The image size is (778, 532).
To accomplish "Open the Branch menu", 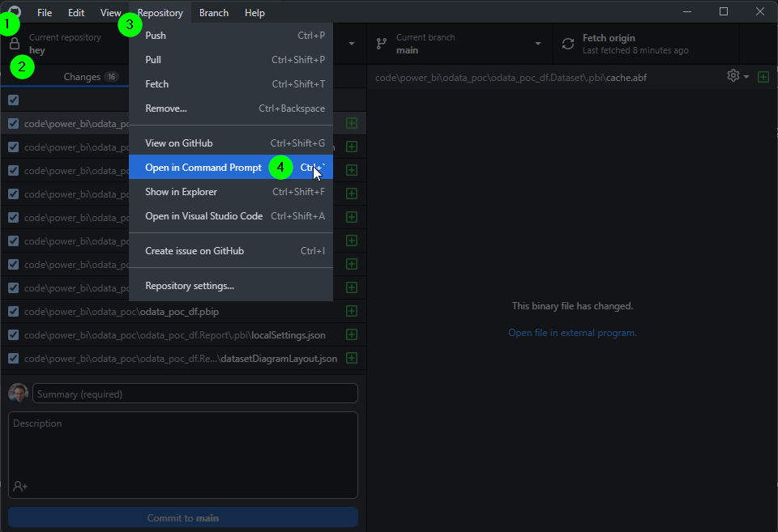I will pyautogui.click(x=214, y=13).
